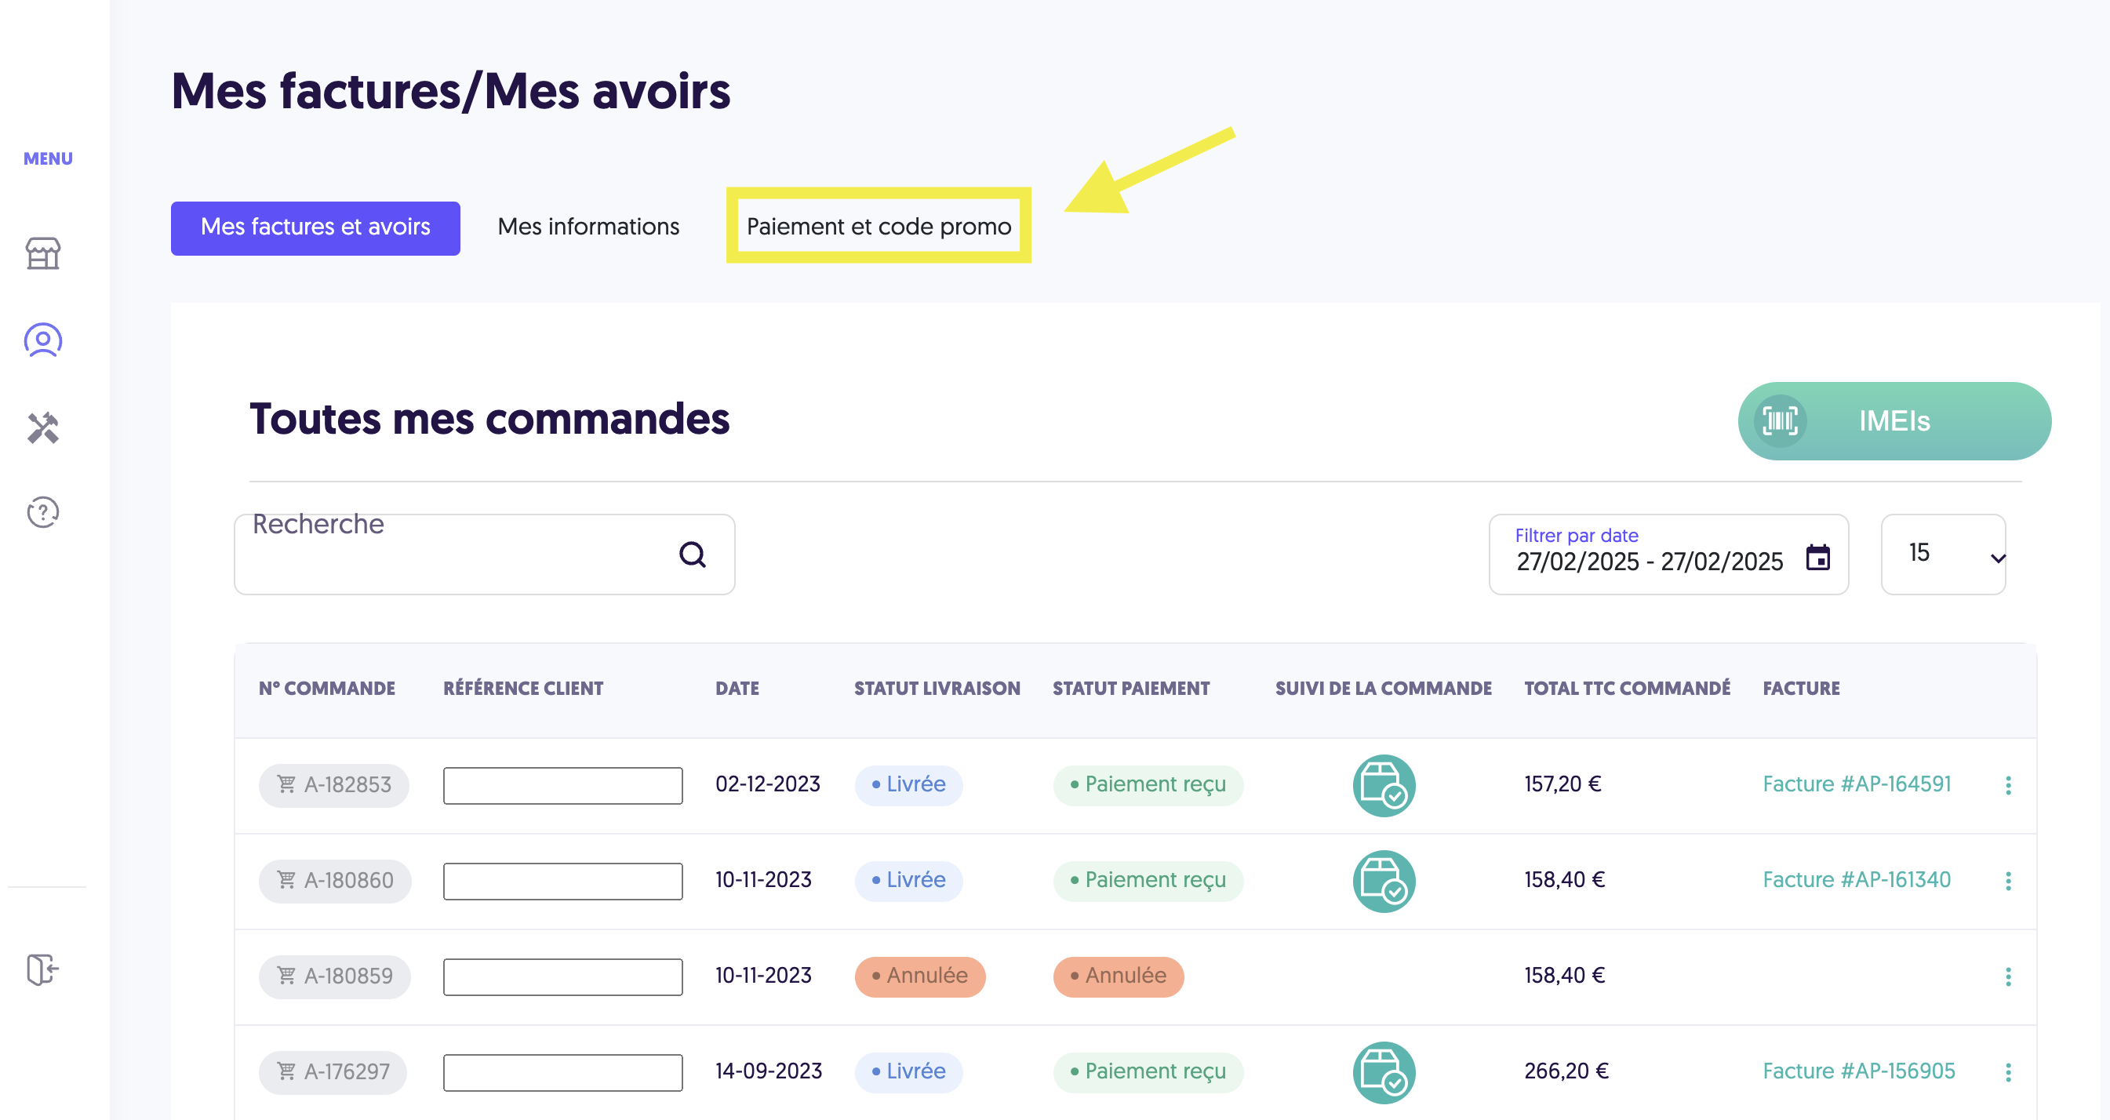This screenshot has width=2110, height=1120.
Task: Open the repair tools sidebar icon
Action: [43, 427]
